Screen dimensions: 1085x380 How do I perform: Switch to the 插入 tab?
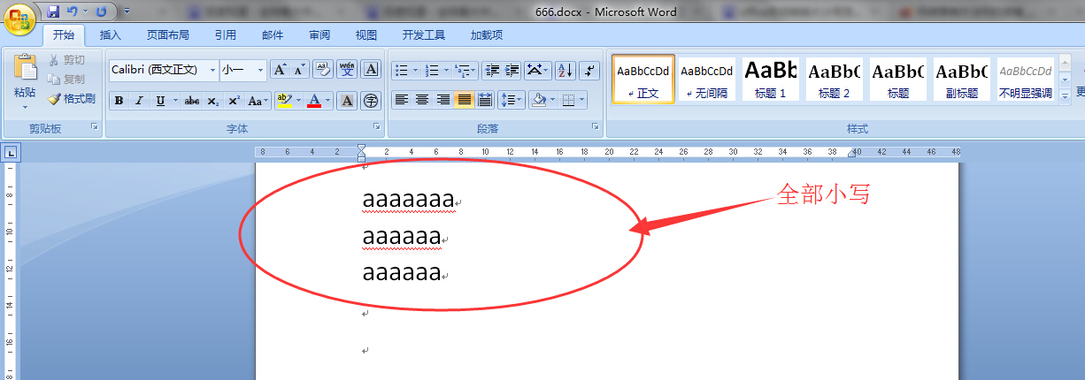pos(111,35)
